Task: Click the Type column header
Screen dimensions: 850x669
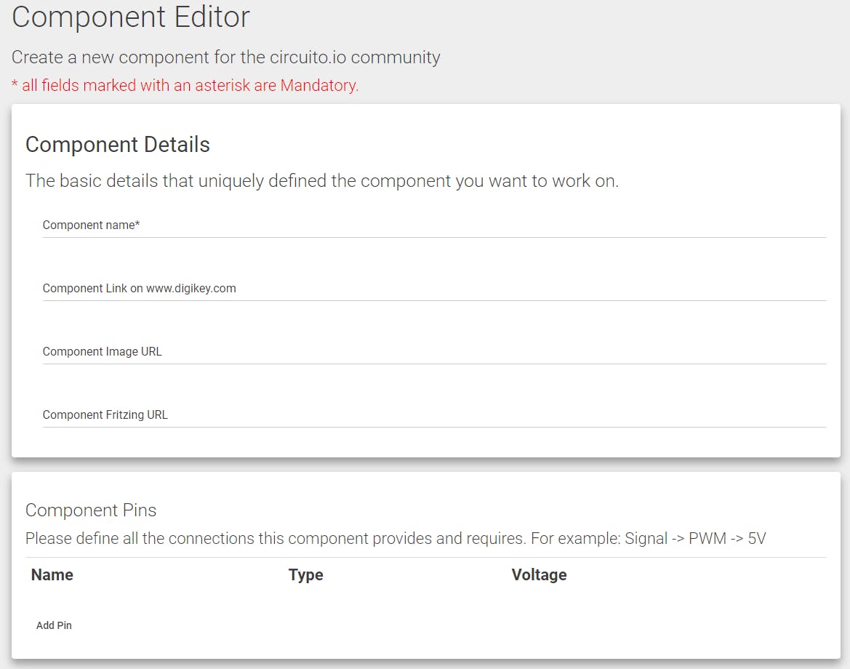Action: [x=305, y=575]
